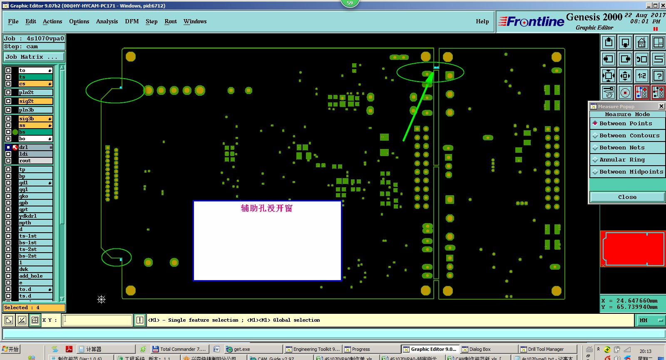
Task: Click the zoom in arrows icon
Action: [x=609, y=76]
